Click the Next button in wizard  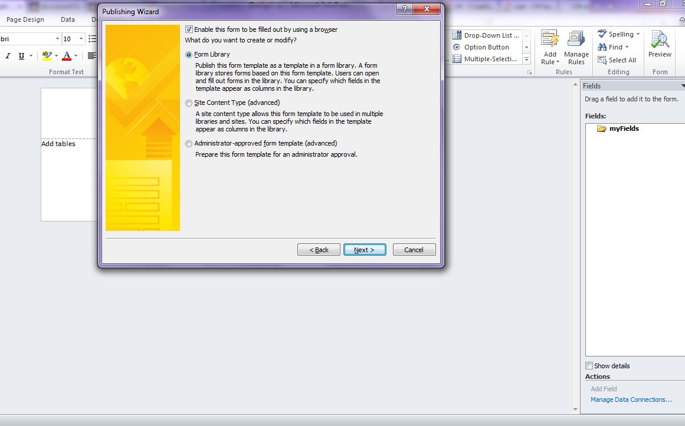coord(365,250)
